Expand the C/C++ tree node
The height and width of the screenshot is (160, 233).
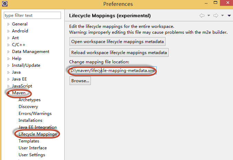[x=8, y=45]
